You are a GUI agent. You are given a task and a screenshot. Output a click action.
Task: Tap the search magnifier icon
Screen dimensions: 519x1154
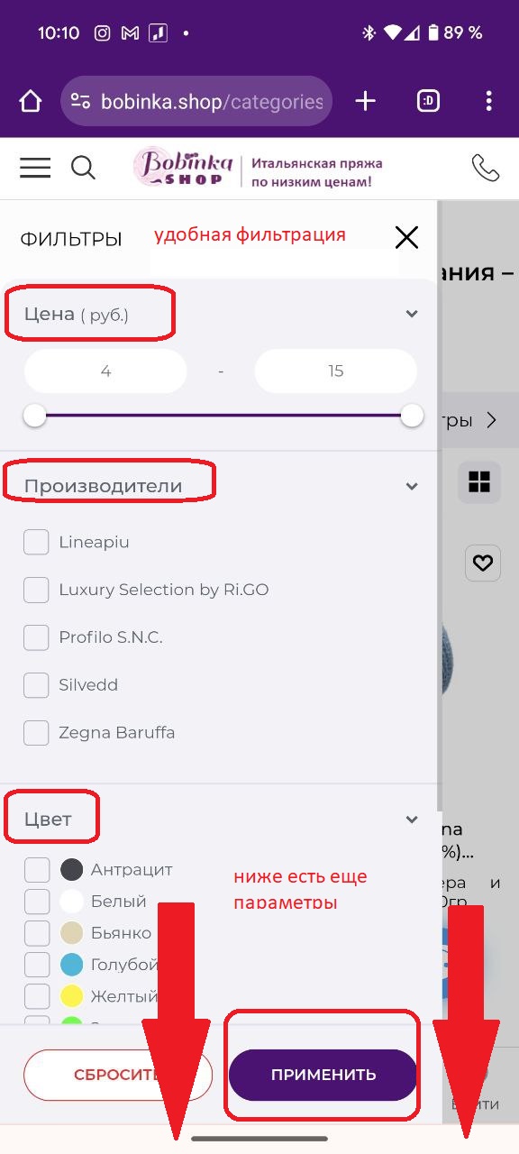point(83,168)
